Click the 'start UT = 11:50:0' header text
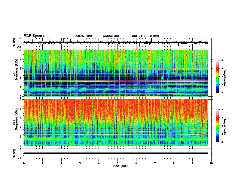 [145, 36]
